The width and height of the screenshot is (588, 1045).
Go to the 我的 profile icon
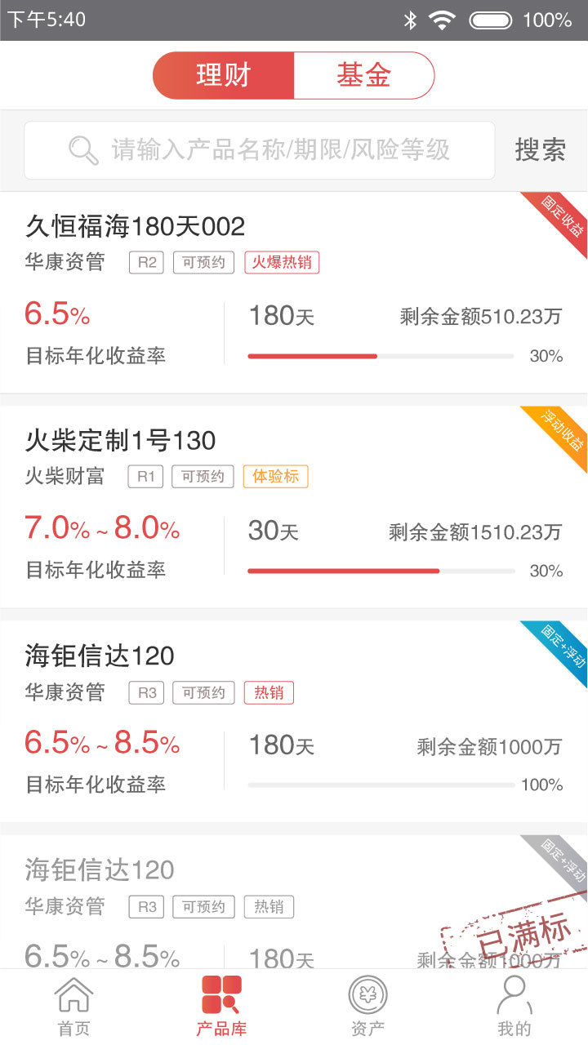pos(514,996)
